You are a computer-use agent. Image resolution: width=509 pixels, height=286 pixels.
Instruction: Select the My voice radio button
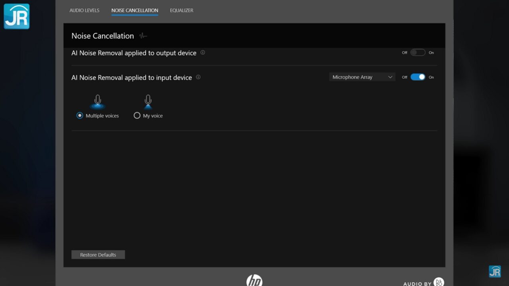pyautogui.click(x=137, y=116)
